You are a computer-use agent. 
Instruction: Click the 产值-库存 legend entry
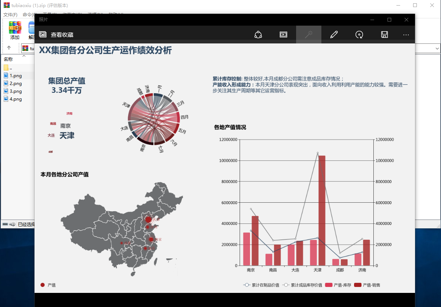point(338,285)
